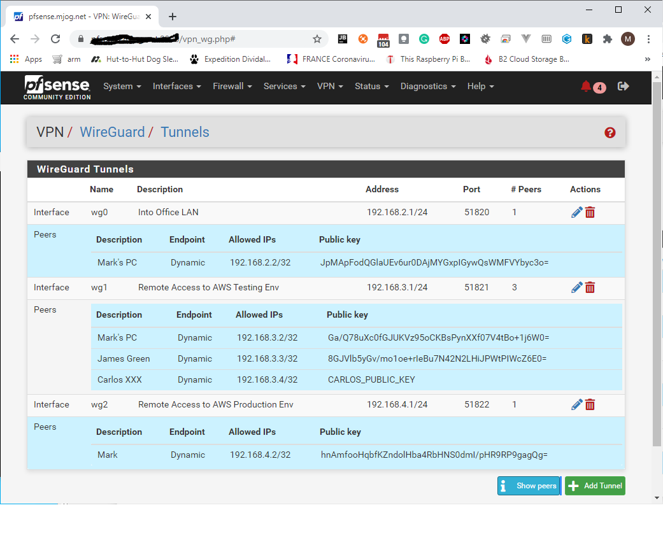Select the CARLOS_PUBLIC_KEY text
This screenshot has width=663, height=538.
[371, 379]
